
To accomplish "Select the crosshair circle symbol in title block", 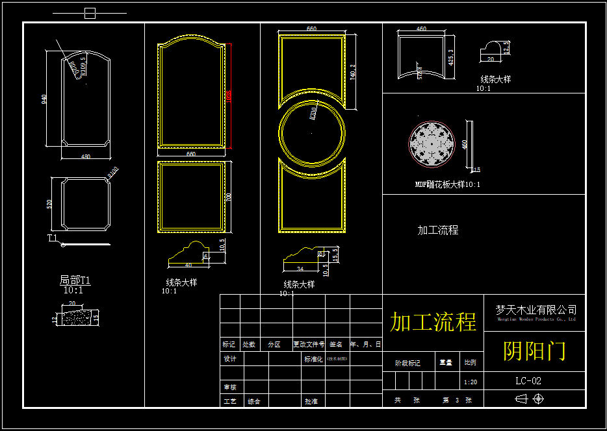I will [538, 399].
